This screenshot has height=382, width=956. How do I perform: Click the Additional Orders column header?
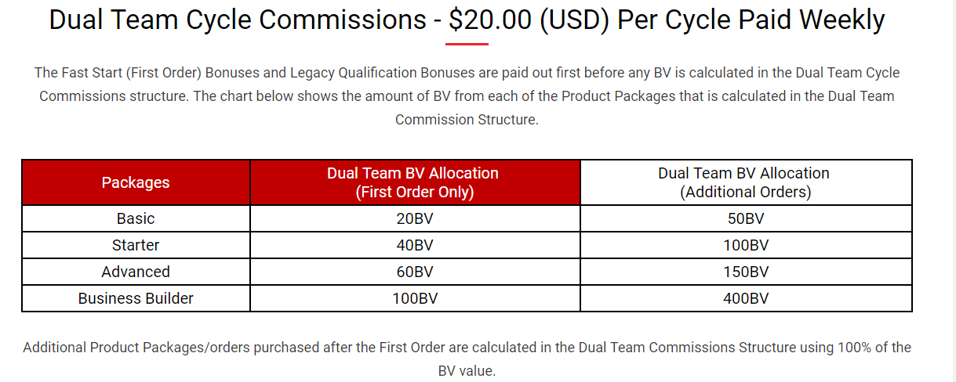746,182
